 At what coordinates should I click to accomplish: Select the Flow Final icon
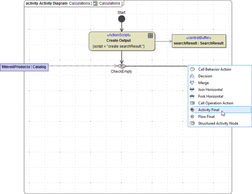[192, 116]
